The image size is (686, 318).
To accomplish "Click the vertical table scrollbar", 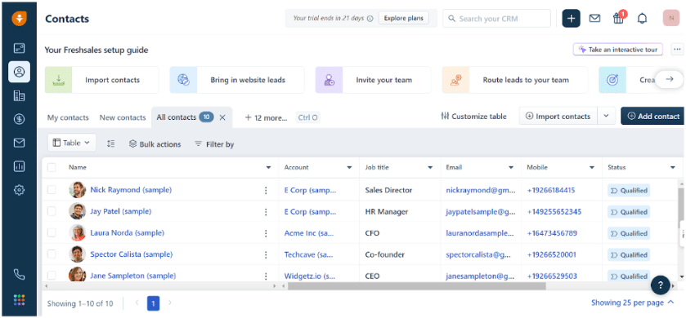I will click(681, 207).
